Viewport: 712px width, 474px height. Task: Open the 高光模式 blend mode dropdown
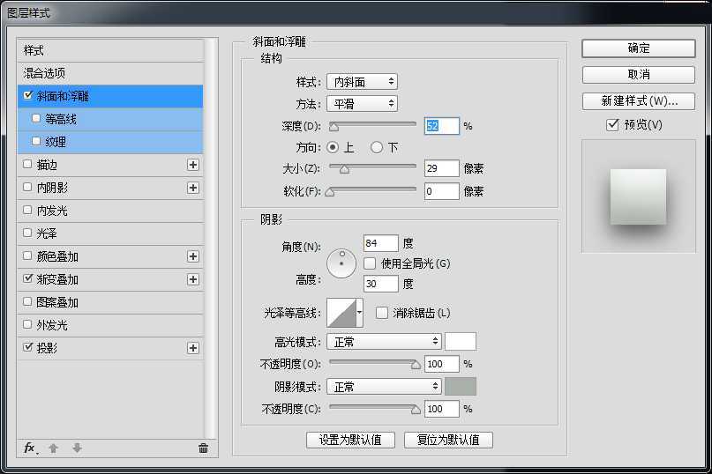coord(384,341)
